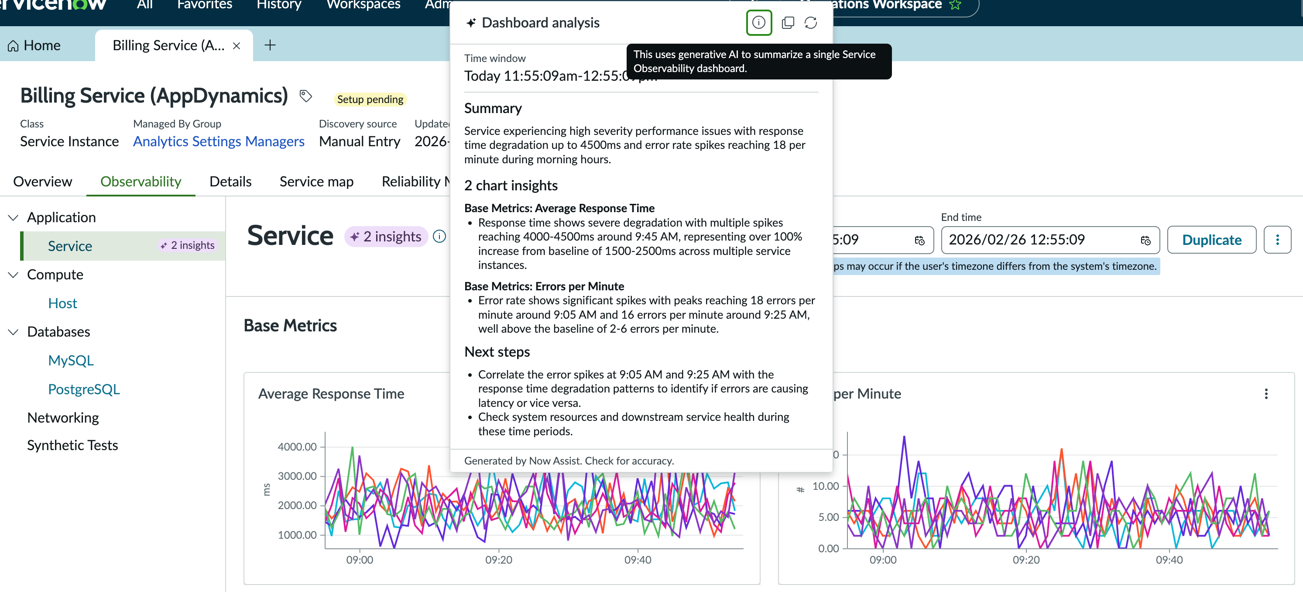
Task: Click the Setup pending status badge
Action: pos(370,99)
